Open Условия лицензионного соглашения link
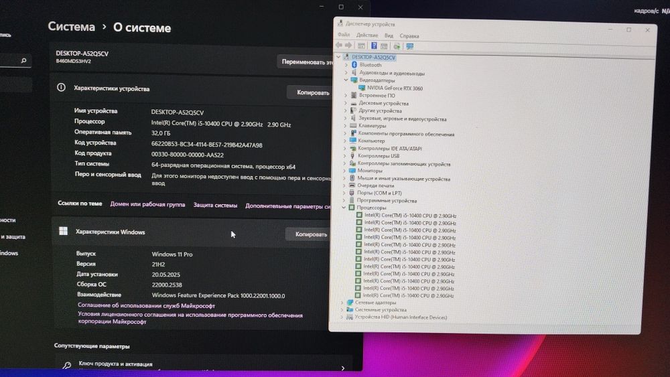This screenshot has width=670, height=377. (x=190, y=318)
